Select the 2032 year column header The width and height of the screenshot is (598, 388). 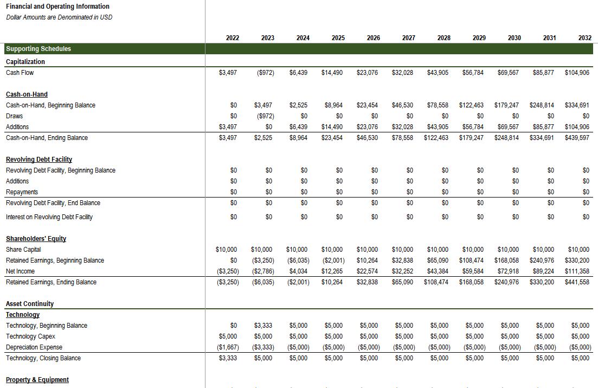584,38
